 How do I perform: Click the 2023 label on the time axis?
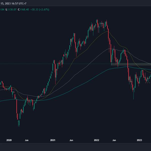click(x=139, y=140)
